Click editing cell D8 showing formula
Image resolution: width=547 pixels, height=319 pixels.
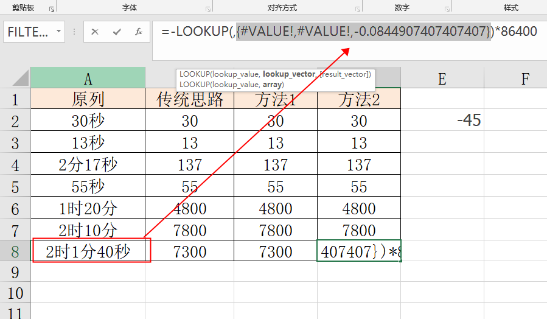pyautogui.click(x=359, y=251)
